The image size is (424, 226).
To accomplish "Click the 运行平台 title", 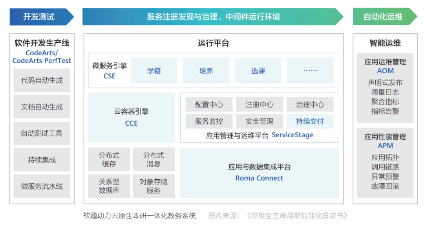I will pyautogui.click(x=213, y=43).
